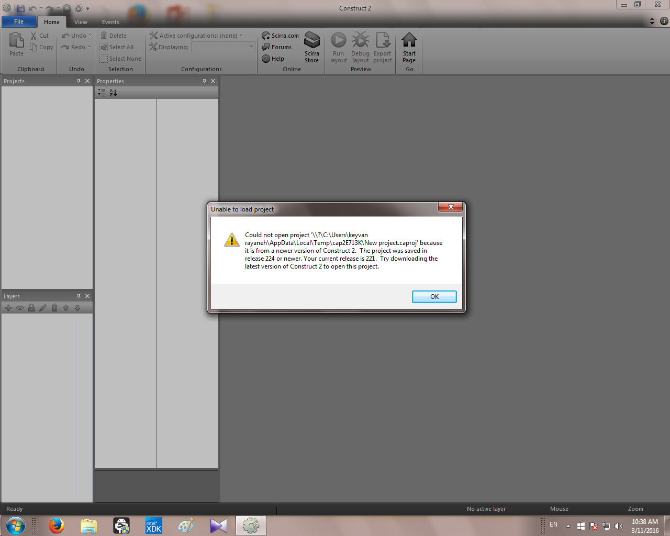Click the ribbon minimize arrows icon
Screen dimensions: 670x536
coord(652,21)
